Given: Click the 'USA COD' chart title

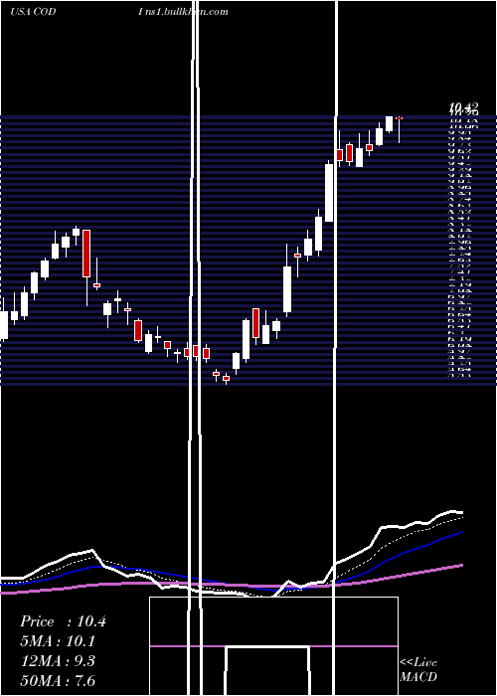Looking at the screenshot, I should (x=33, y=12).
